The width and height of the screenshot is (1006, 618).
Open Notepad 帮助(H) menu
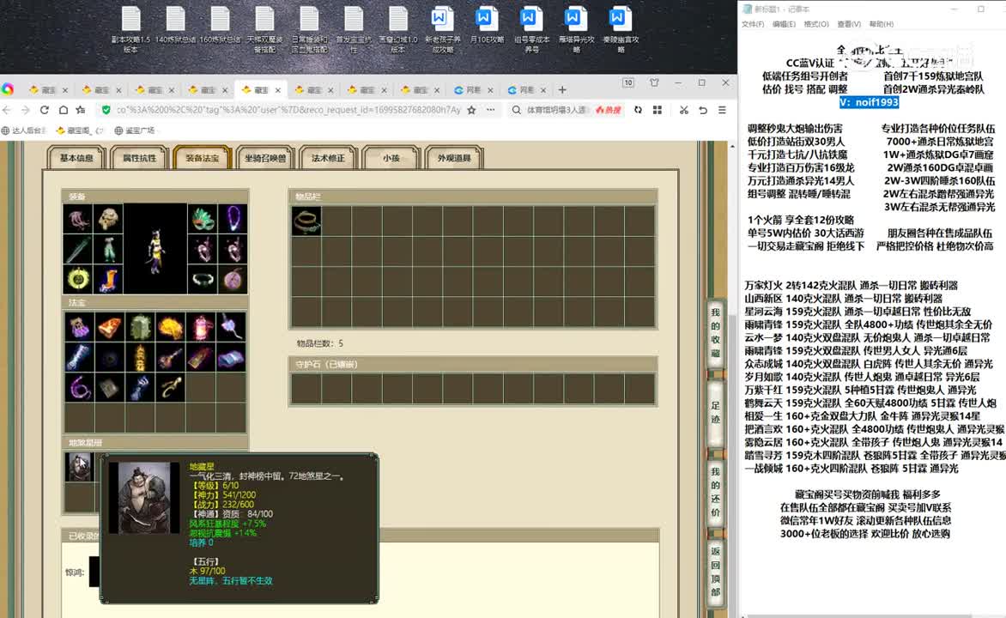tap(881, 24)
